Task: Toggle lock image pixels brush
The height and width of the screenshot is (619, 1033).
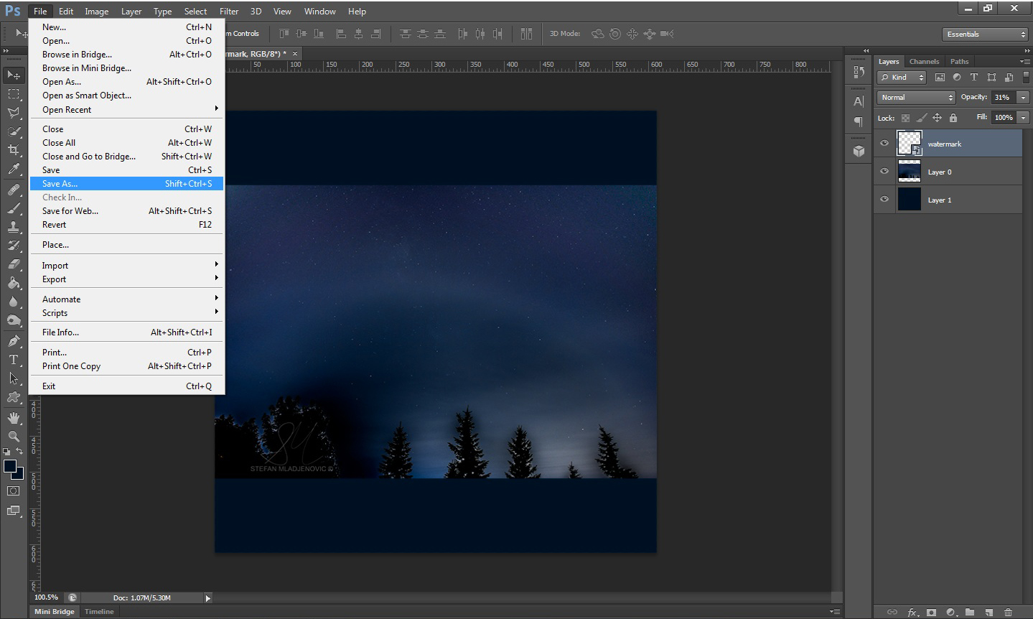Action: pos(922,118)
